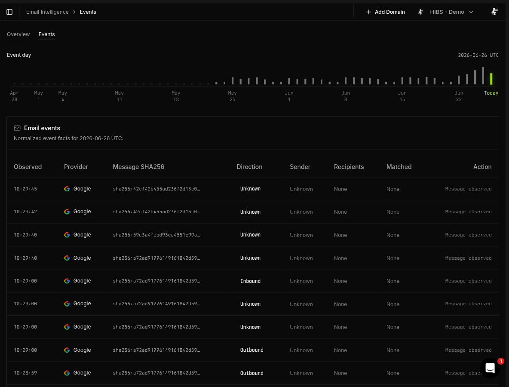Select the Jun 1 bar in the chart

(289, 81)
